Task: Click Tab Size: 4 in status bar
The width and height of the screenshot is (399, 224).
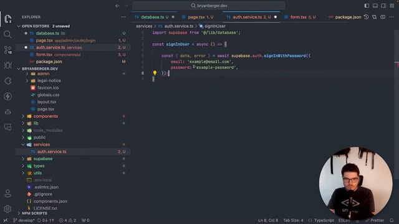Action: (x=293, y=220)
